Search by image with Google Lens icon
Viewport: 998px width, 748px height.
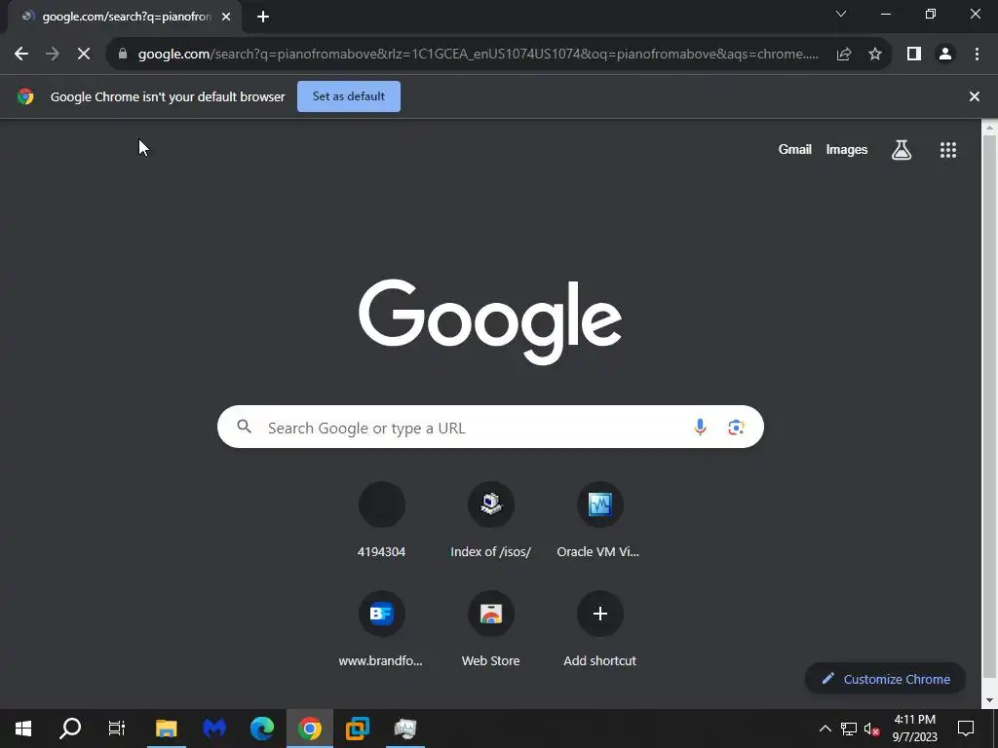tap(736, 427)
